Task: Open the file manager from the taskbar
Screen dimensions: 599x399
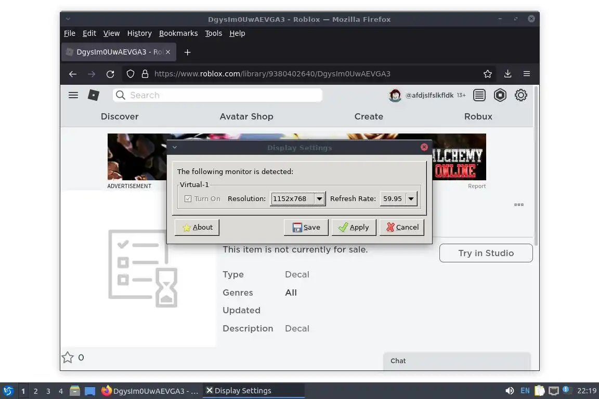Action: [x=75, y=391]
